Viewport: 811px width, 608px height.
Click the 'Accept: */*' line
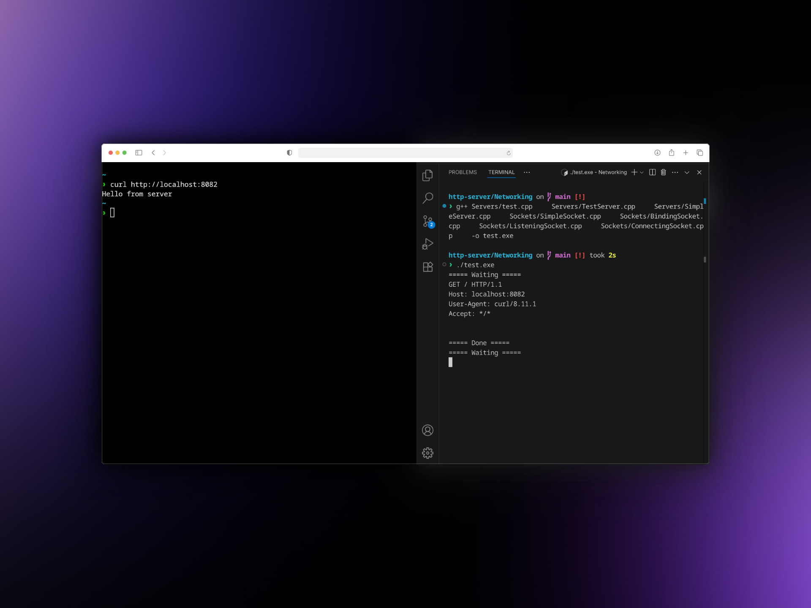[x=469, y=314]
